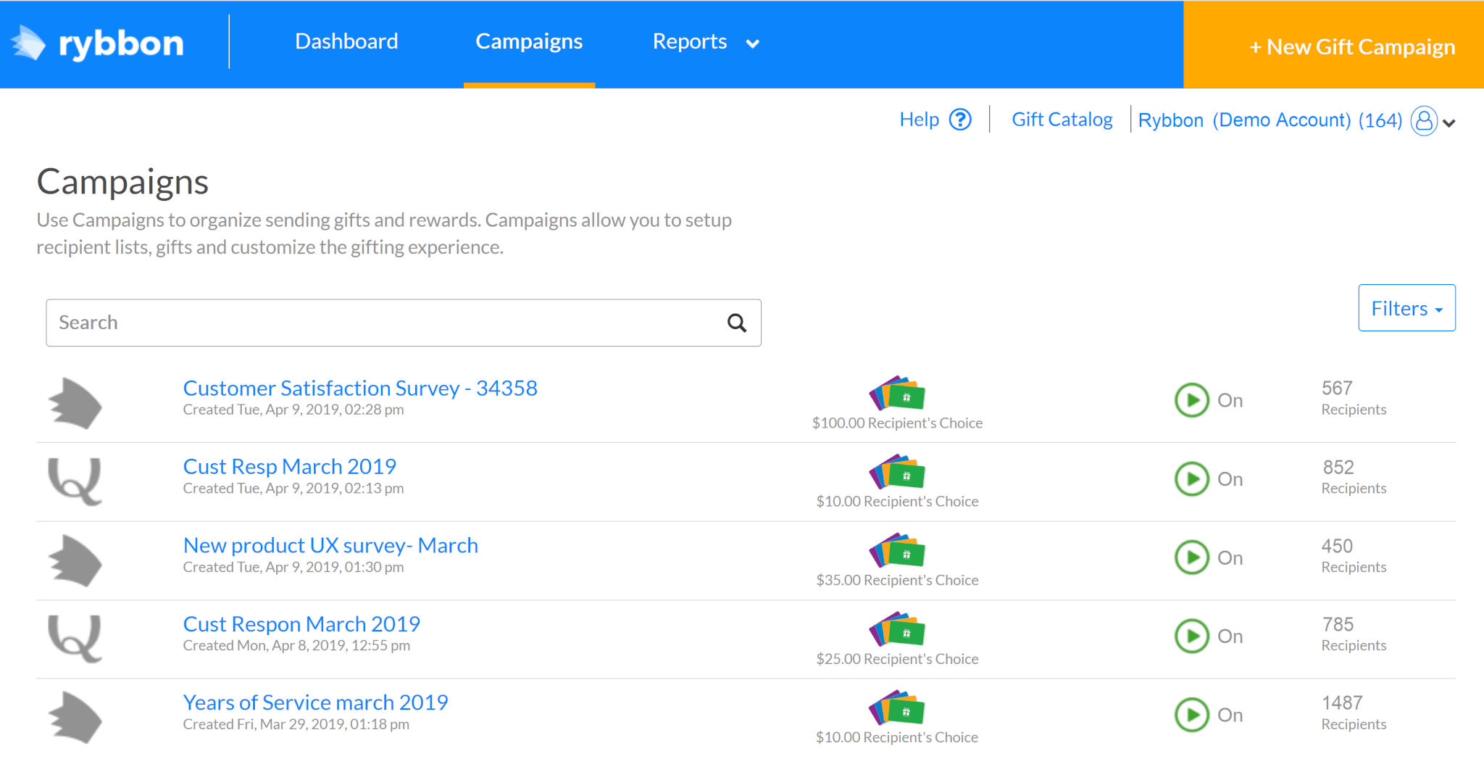Click $35.00 Recipient's Choice label

(x=897, y=580)
